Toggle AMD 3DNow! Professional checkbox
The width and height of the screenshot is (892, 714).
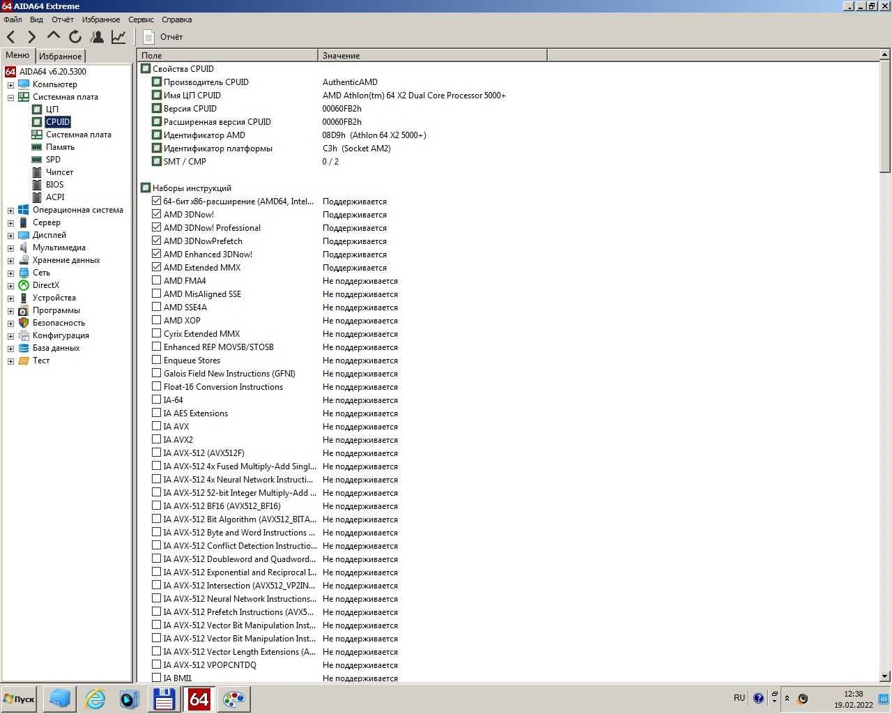[x=156, y=227]
